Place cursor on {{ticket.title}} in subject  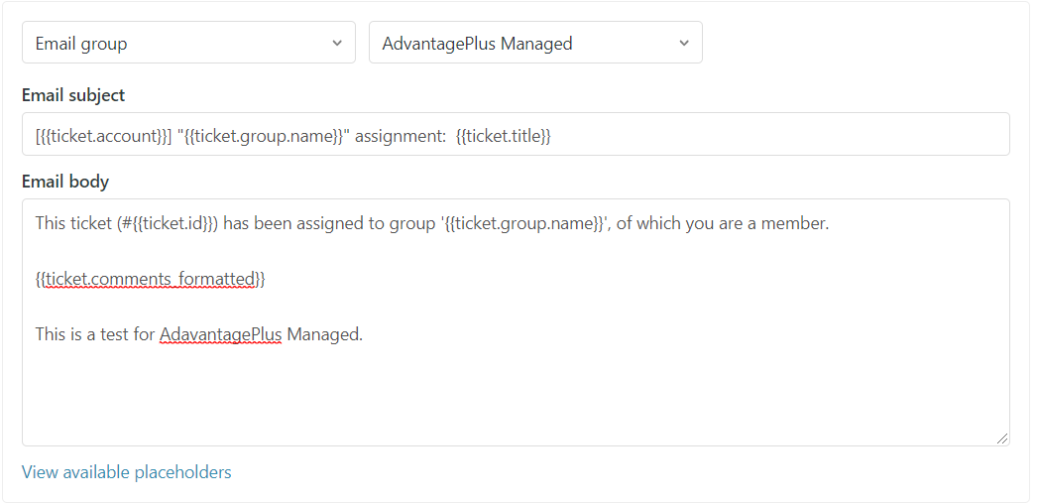pyautogui.click(x=503, y=137)
